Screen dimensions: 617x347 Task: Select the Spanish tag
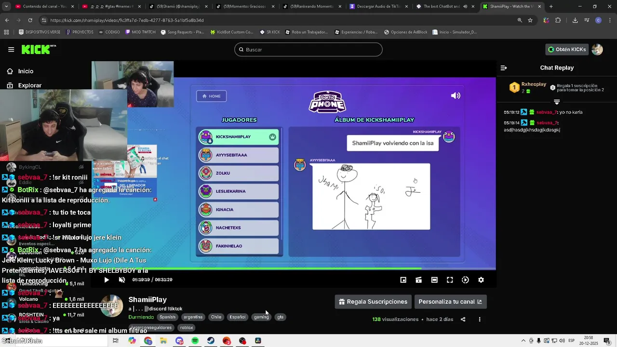pos(168,317)
